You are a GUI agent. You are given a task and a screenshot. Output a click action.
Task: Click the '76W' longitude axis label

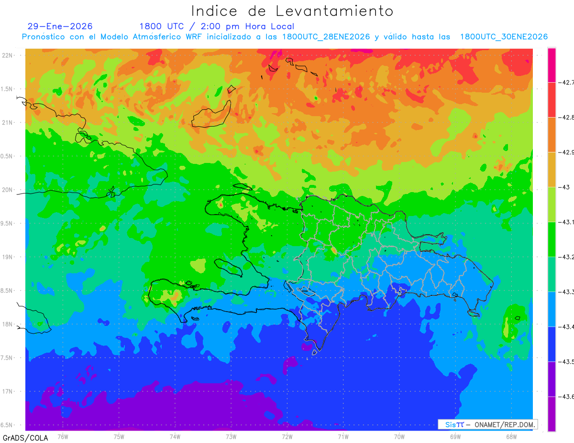(63, 436)
